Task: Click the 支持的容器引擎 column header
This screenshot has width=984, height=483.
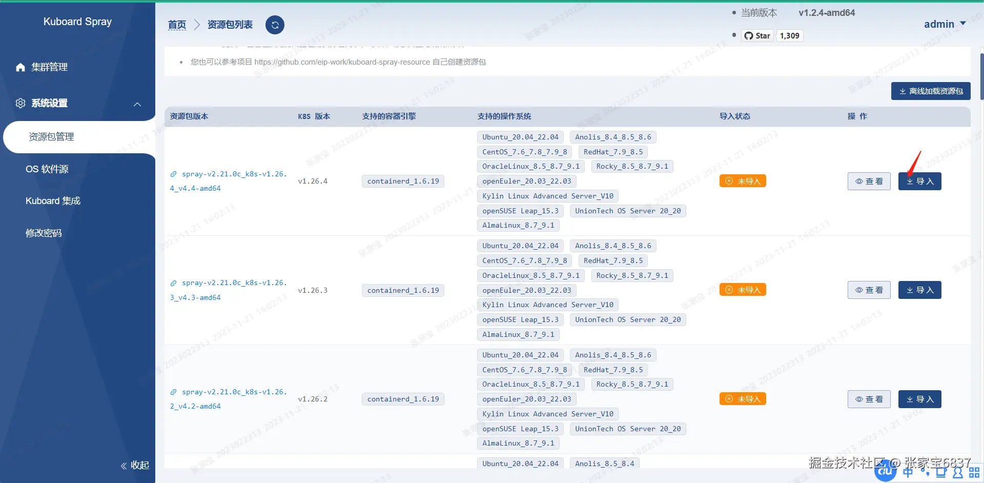Action: tap(389, 116)
